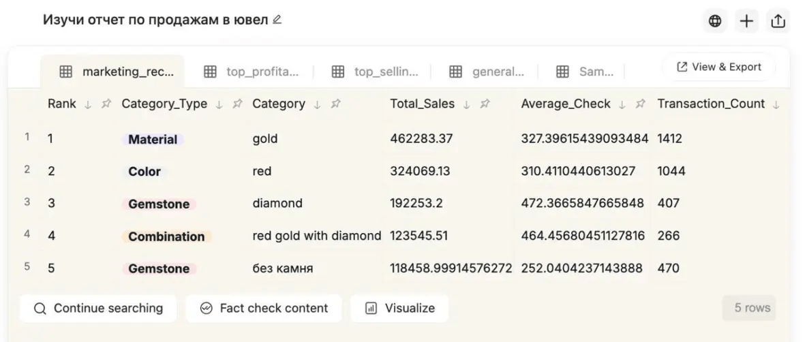Pin the Rank column

(106, 104)
